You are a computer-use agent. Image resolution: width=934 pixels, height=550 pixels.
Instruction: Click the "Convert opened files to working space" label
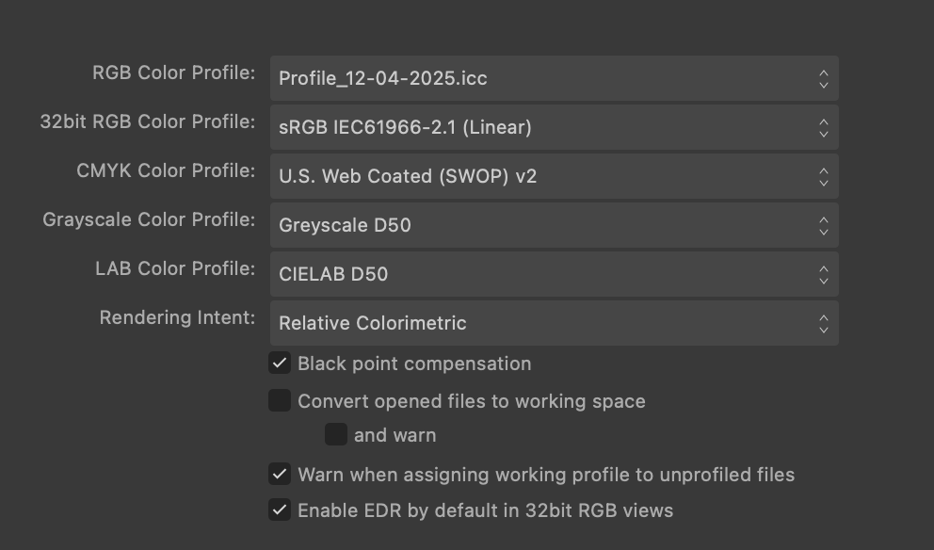[x=472, y=401]
